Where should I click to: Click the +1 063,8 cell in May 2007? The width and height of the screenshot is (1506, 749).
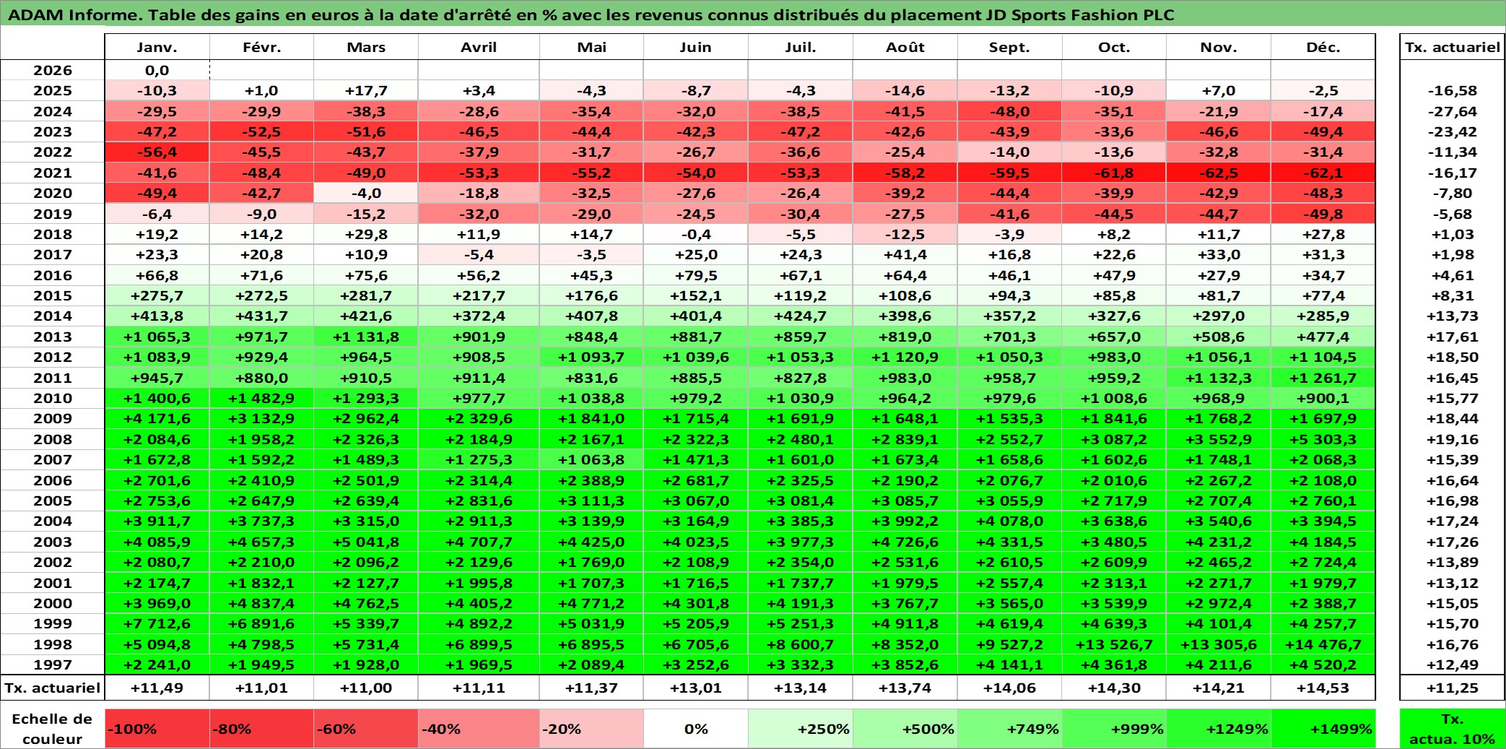coord(591,459)
